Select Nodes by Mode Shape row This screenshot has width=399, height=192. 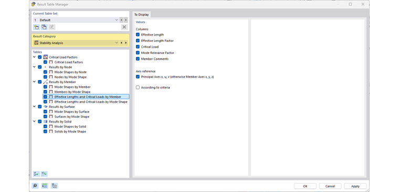pyautogui.click(x=70, y=77)
